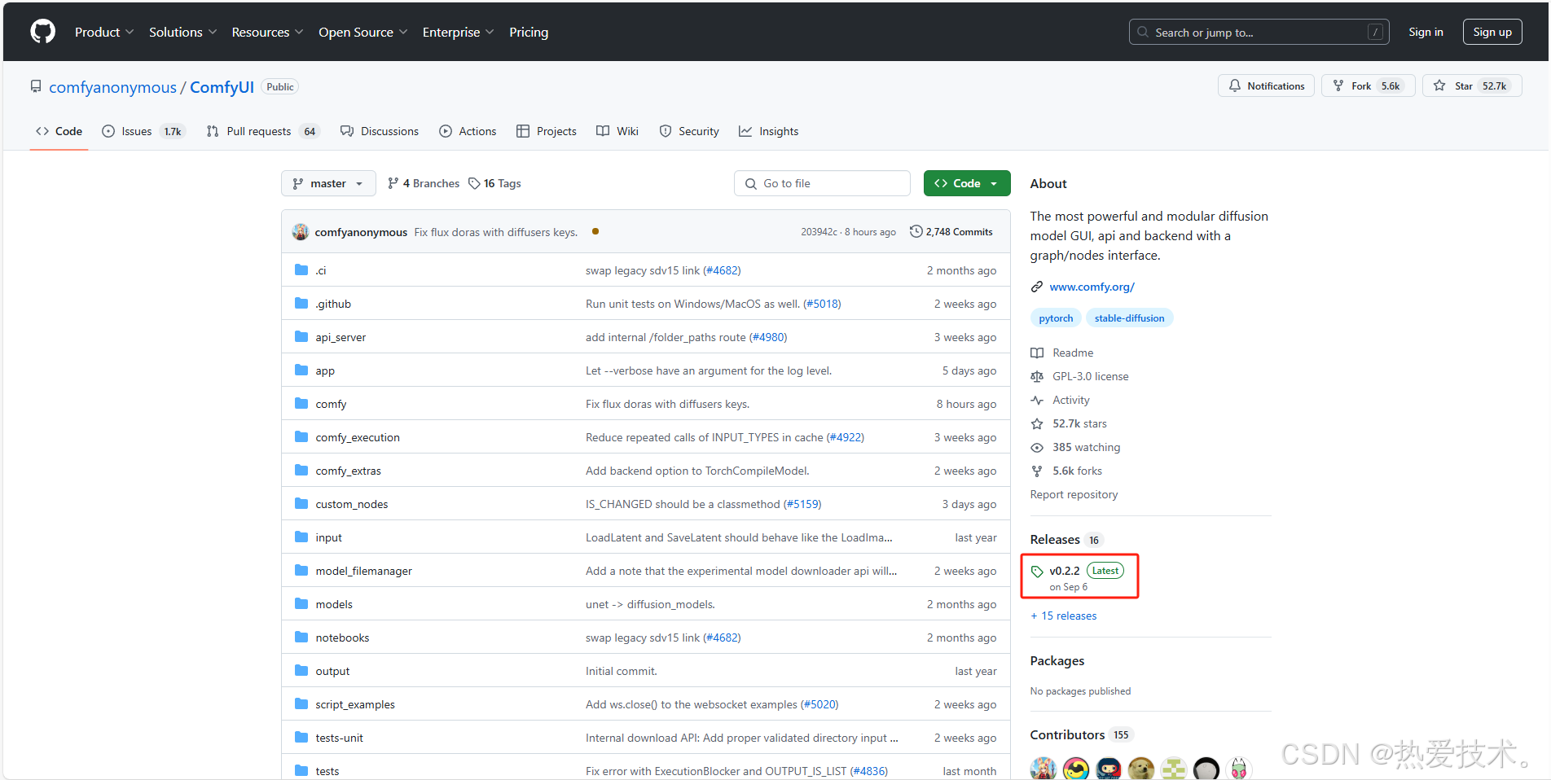This screenshot has width=1551, height=780.
Task: Click the license scale icon
Action: pyautogui.click(x=1037, y=376)
